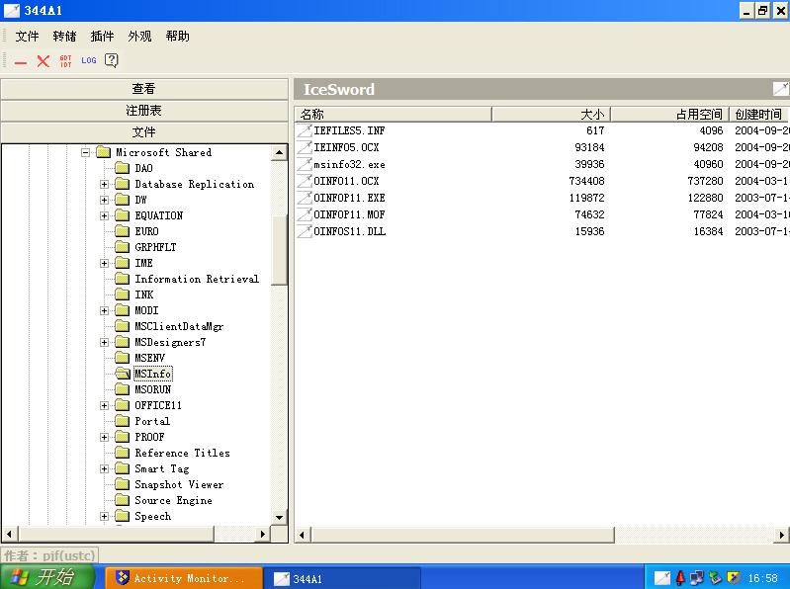Sort by the 创建时间 column header

[x=759, y=115]
